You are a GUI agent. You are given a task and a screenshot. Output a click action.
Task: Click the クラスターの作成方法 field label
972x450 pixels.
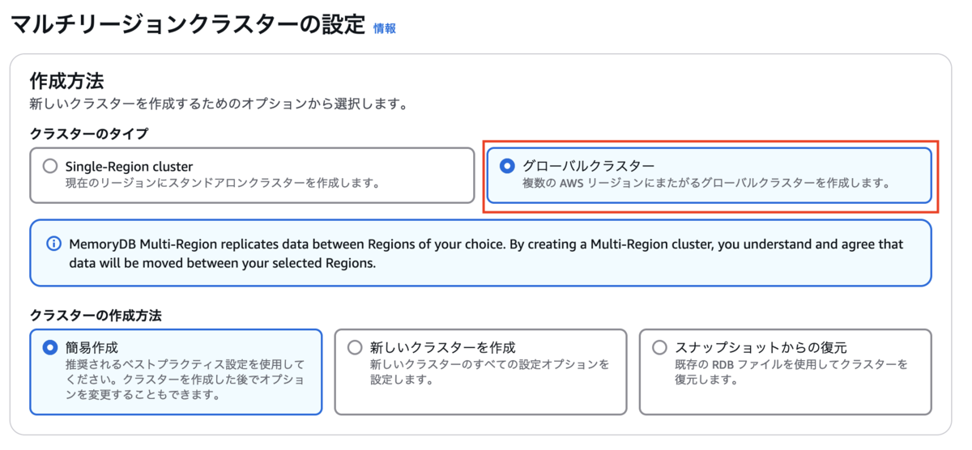click(96, 315)
